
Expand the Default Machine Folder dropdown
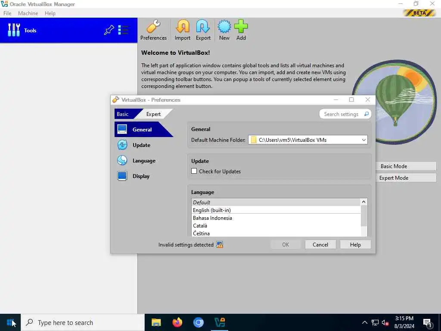(x=363, y=140)
